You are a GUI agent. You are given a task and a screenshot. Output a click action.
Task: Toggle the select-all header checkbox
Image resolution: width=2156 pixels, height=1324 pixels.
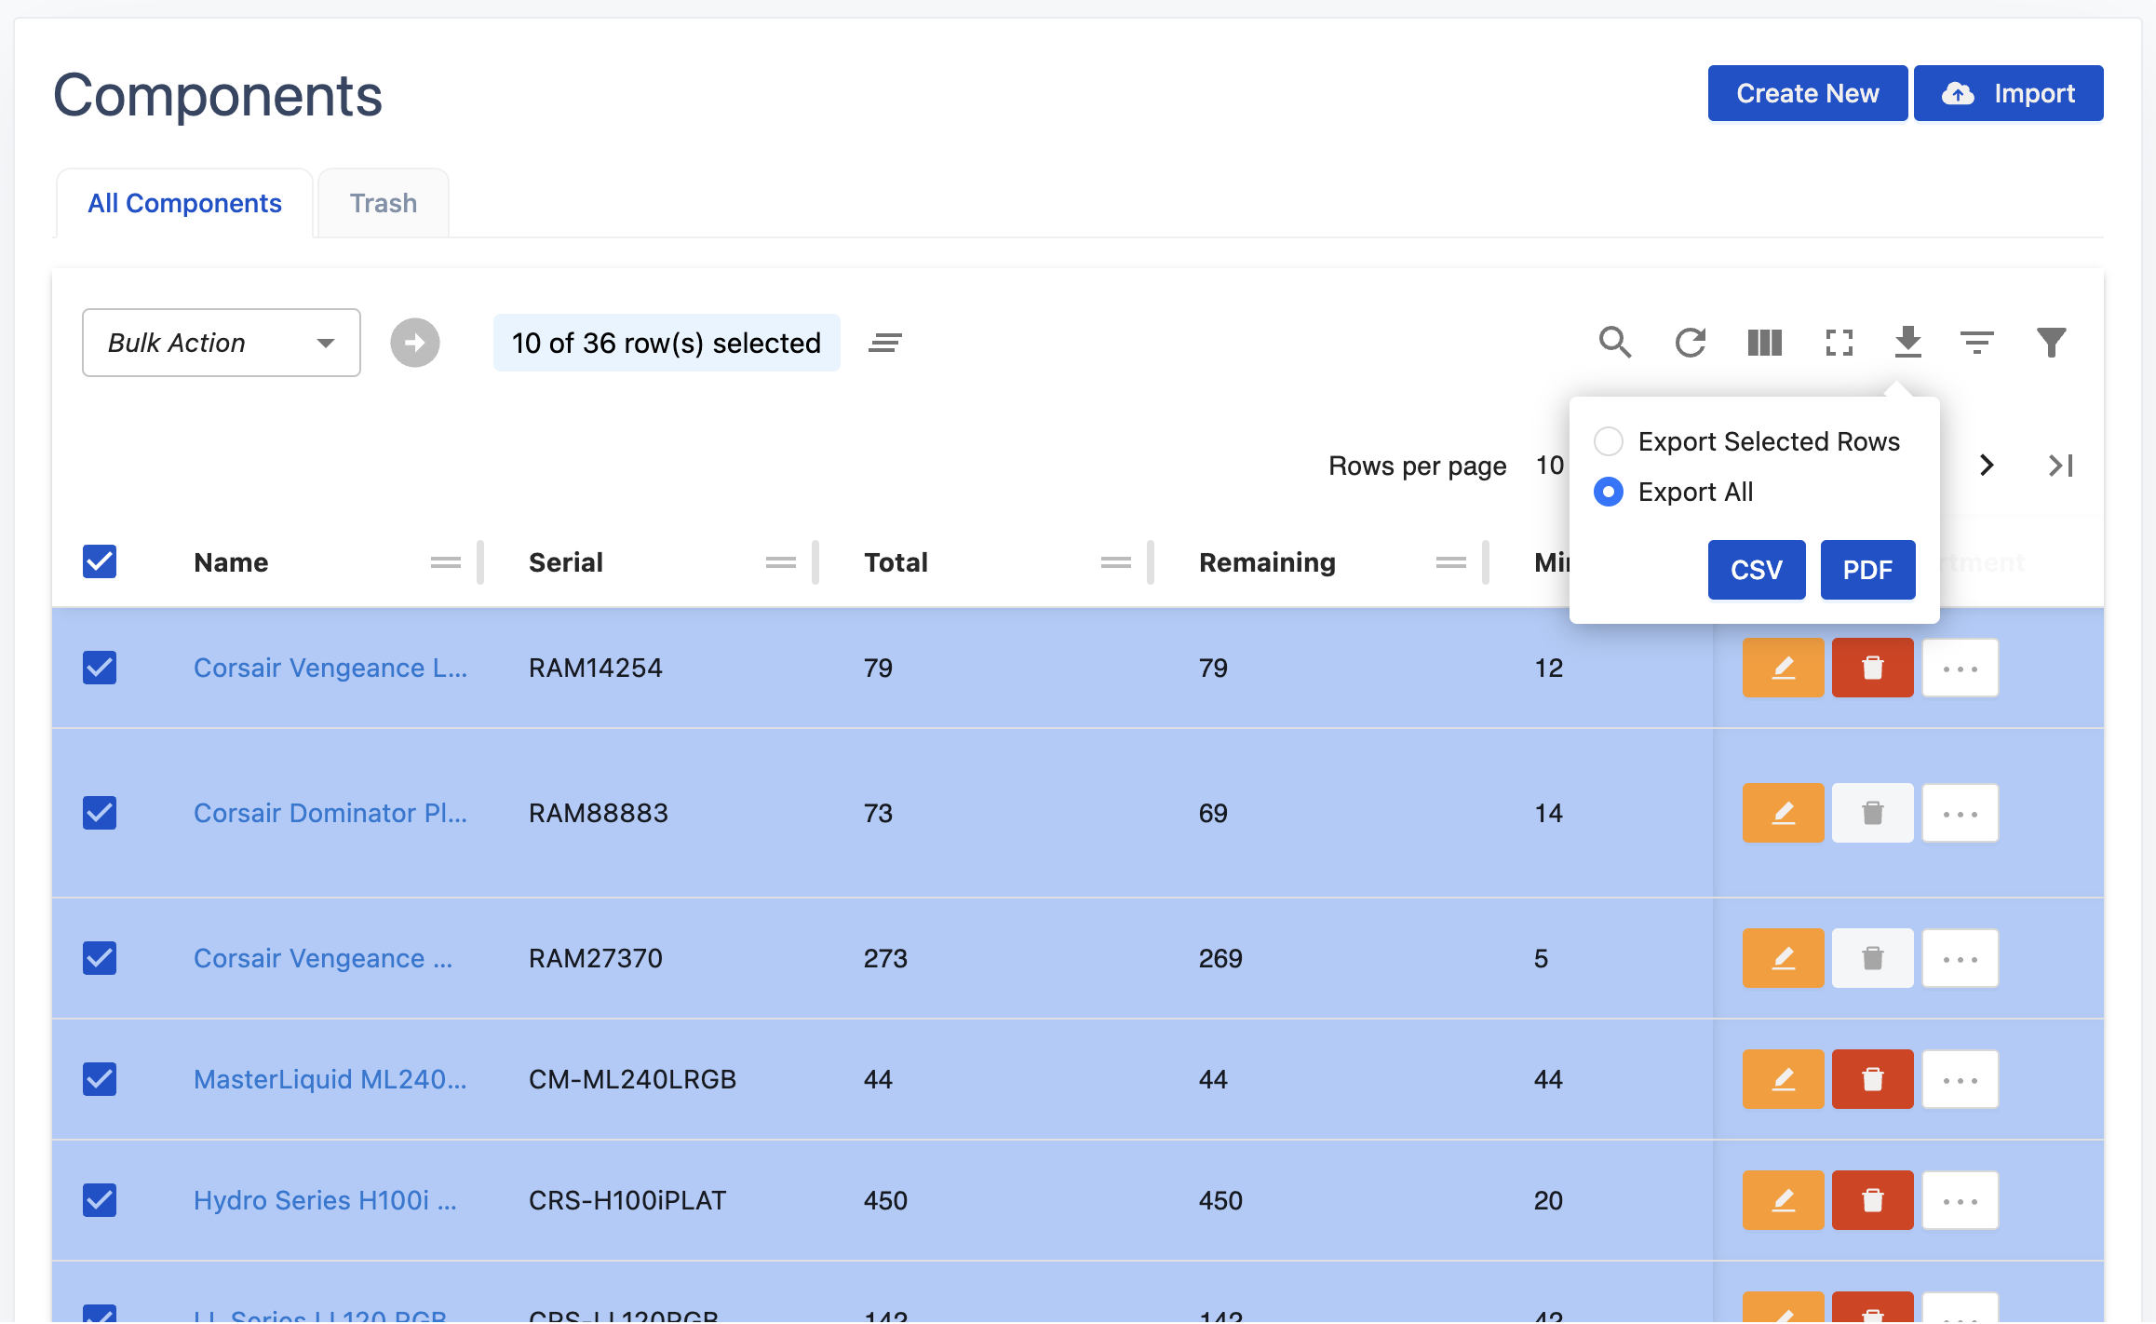click(x=100, y=561)
